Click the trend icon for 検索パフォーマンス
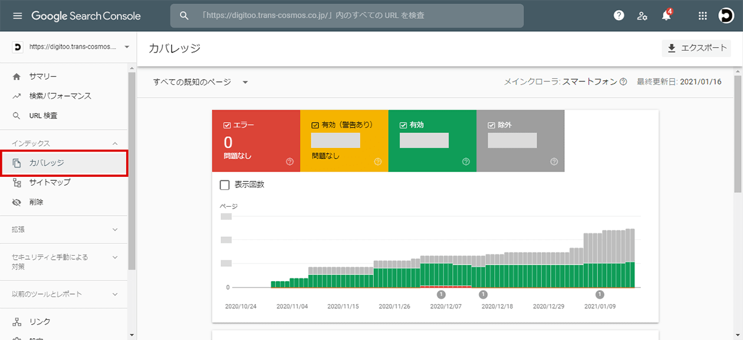 click(17, 96)
